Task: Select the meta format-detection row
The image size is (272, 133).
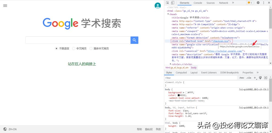Action: point(206,38)
